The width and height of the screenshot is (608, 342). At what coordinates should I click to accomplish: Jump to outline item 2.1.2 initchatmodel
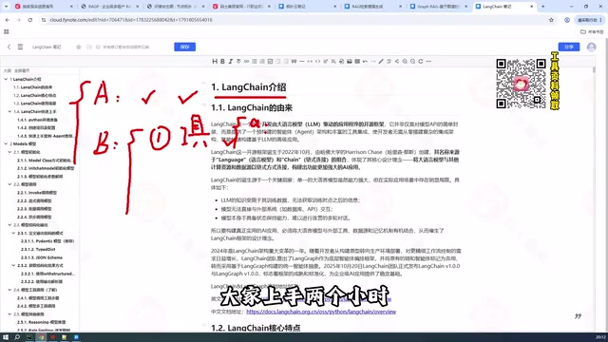[x=46, y=168]
